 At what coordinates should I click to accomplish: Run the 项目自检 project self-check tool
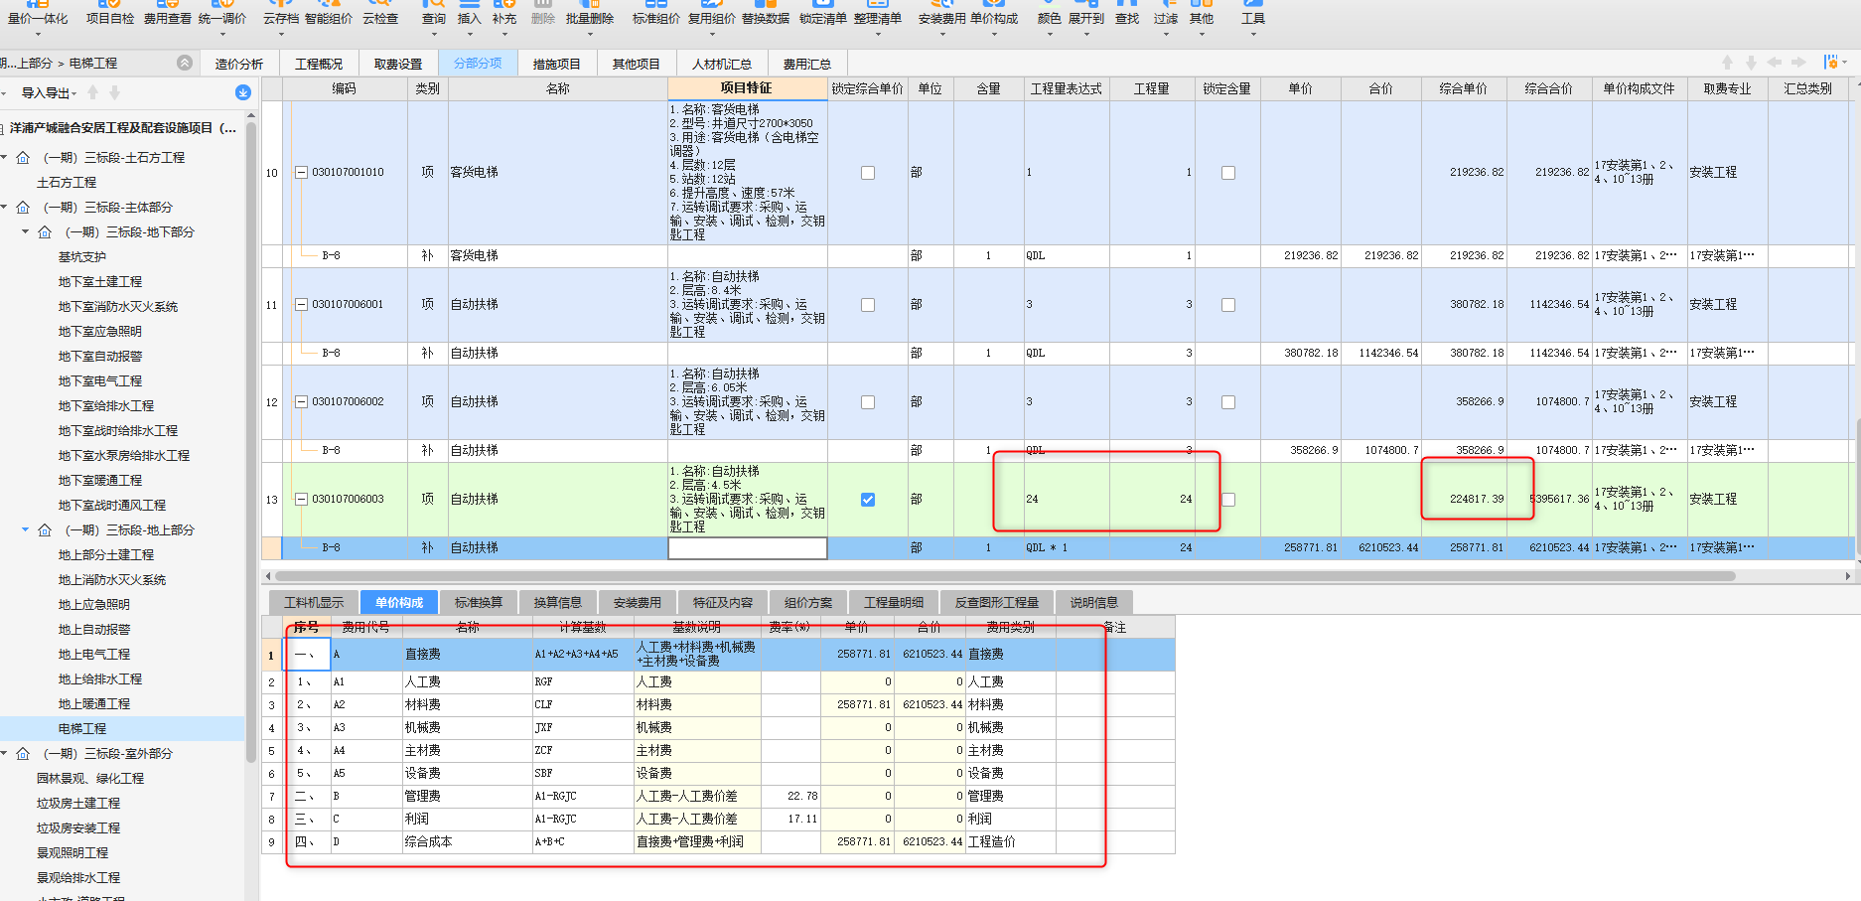[109, 14]
